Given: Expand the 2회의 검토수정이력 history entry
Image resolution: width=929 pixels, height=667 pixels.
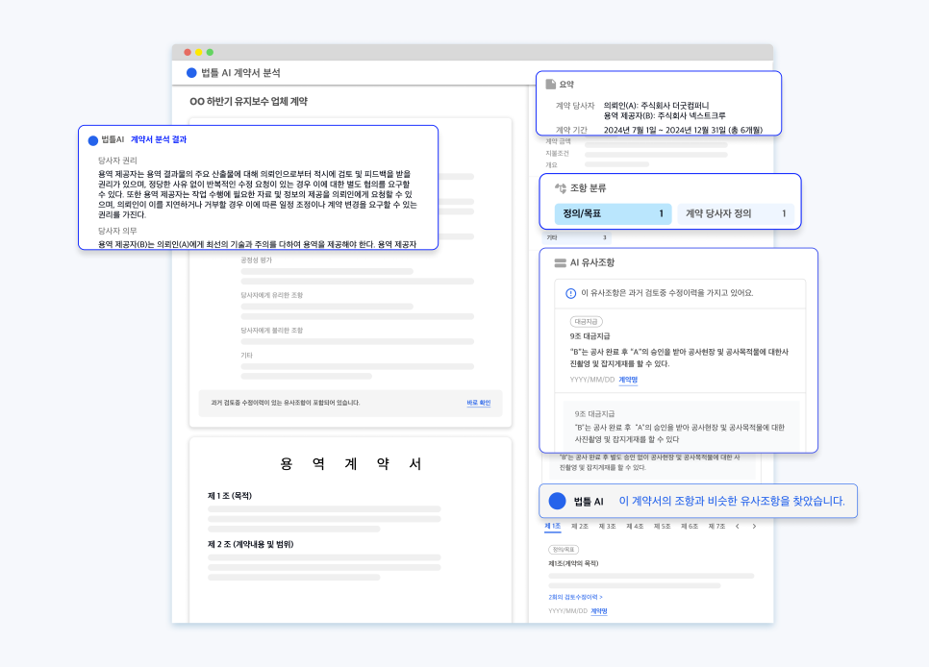Looking at the screenshot, I should [575, 597].
